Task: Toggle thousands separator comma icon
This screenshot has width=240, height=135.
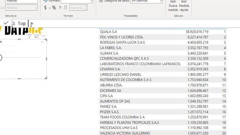Action: pos(60,7)
